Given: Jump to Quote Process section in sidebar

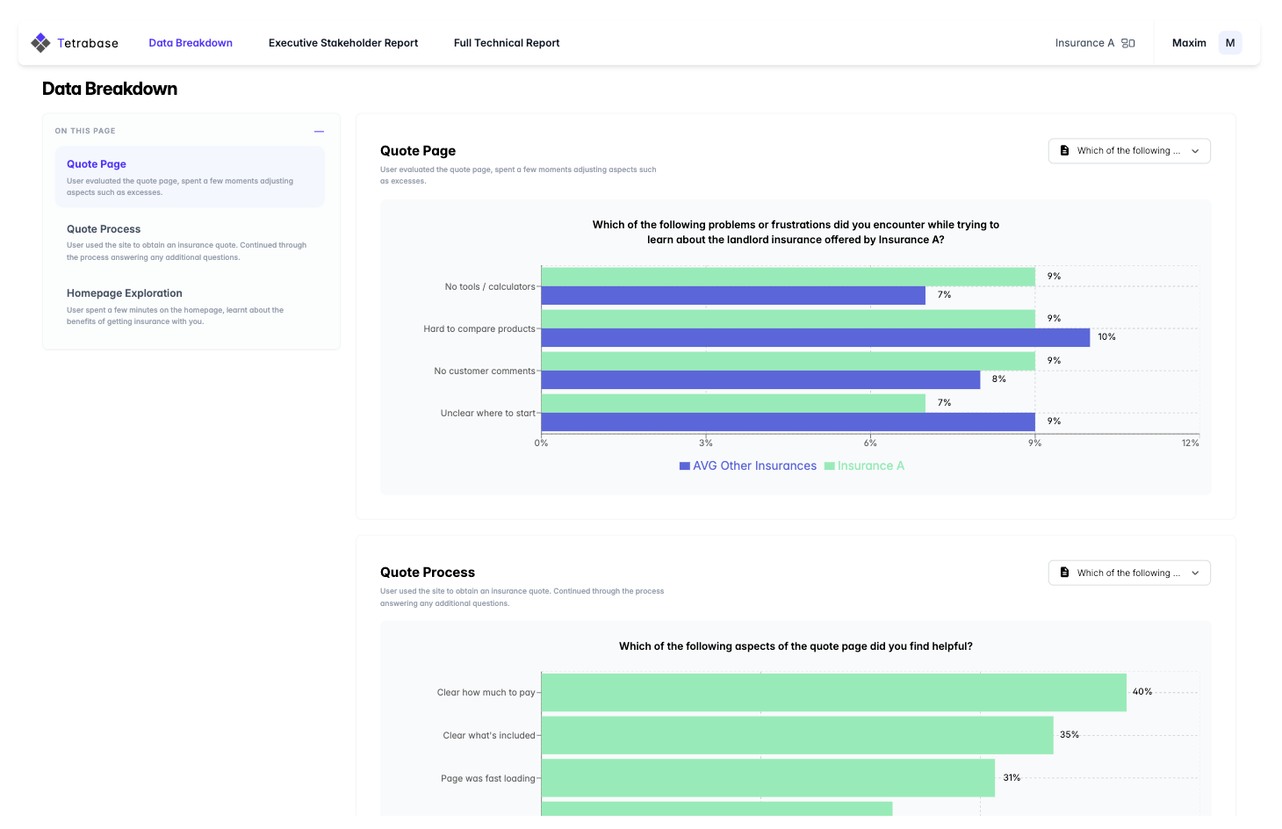Looking at the screenshot, I should tap(104, 229).
